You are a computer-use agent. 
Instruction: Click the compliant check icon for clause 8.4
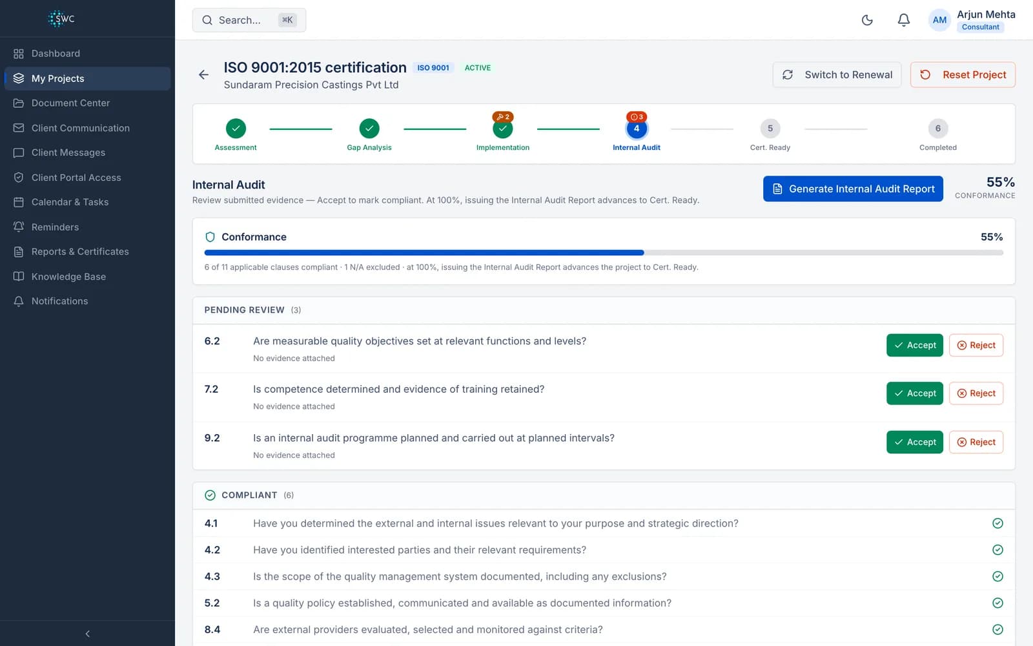997,629
